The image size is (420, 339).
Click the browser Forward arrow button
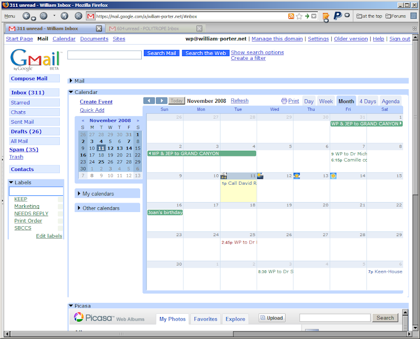(x=44, y=16)
